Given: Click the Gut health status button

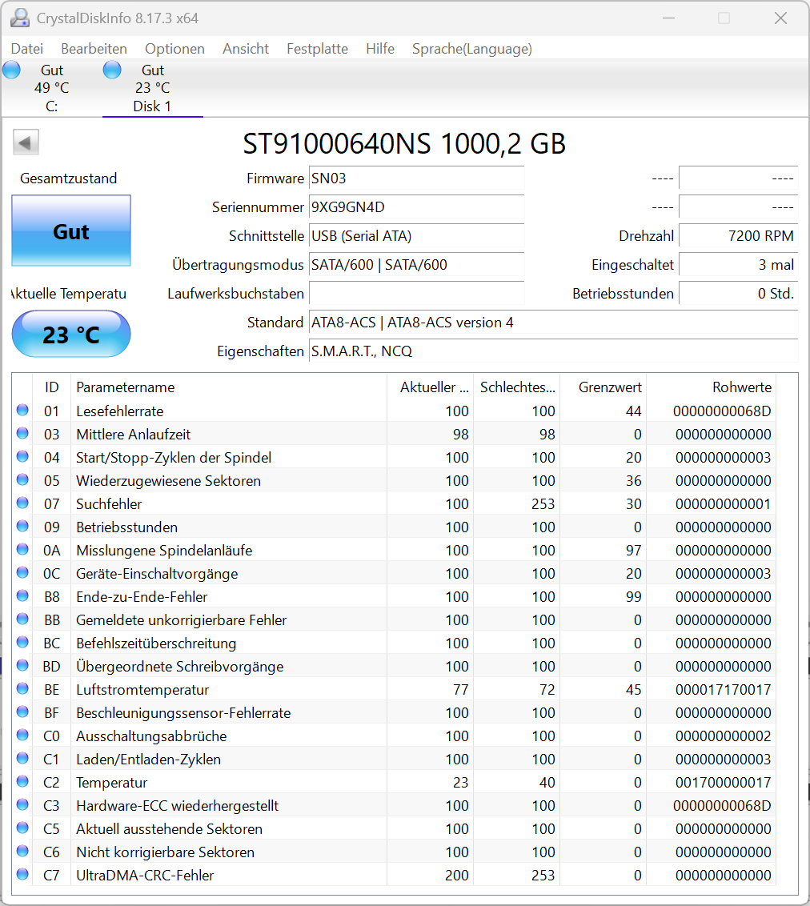Looking at the screenshot, I should click(71, 231).
